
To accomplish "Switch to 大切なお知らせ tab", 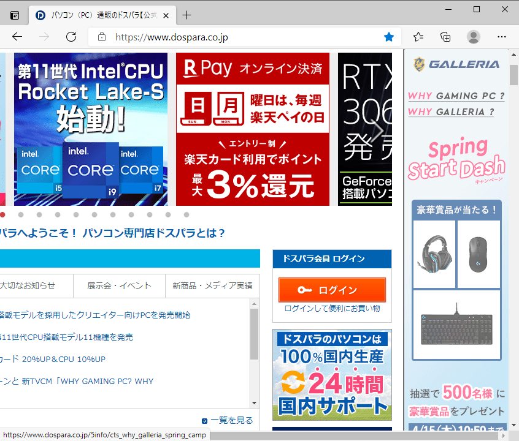I will 36,286.
